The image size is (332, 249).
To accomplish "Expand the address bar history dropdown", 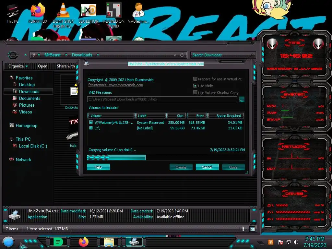I will click(175, 55).
